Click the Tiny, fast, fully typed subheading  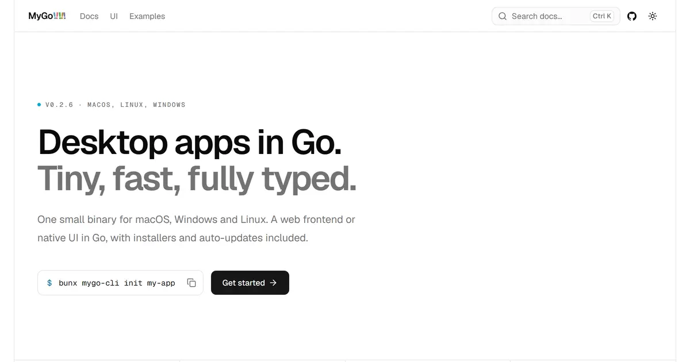pos(197,178)
